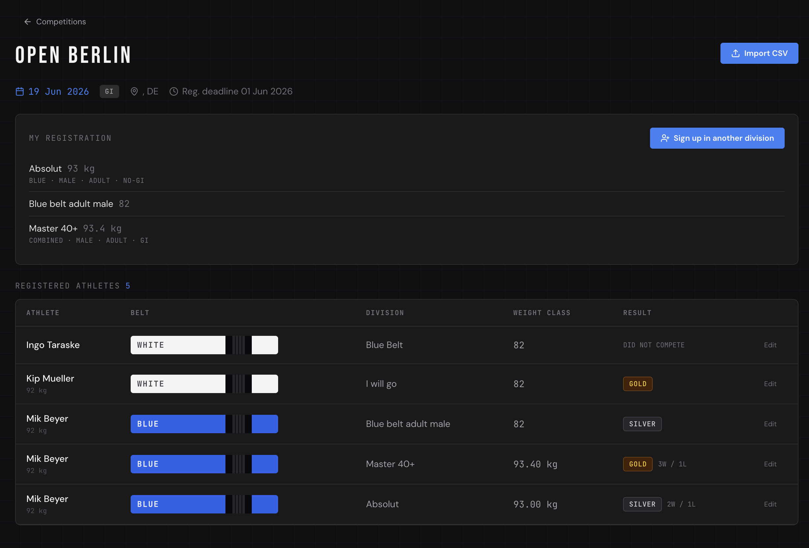Click the Weight Class column header

click(542, 313)
